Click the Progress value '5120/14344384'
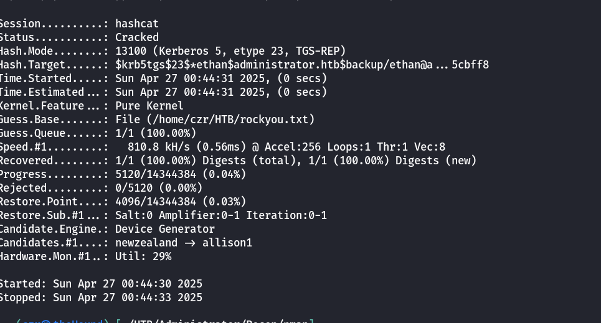Viewport: 601px width, 323px height. (162, 174)
